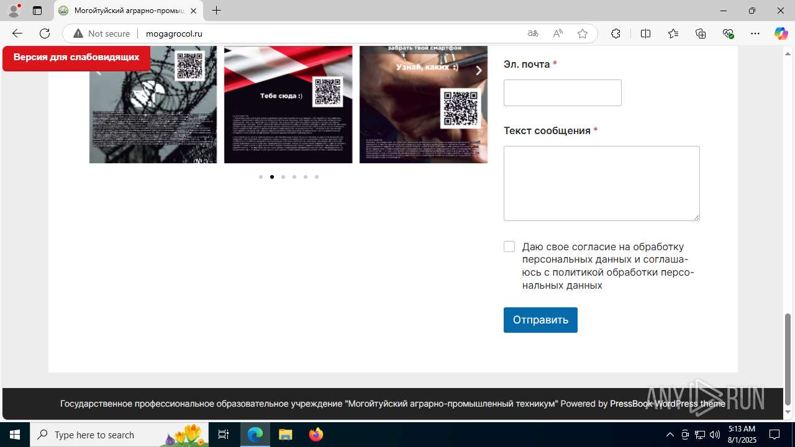This screenshot has width=795, height=447.
Task: Add this page to favorites star
Action: click(583, 34)
